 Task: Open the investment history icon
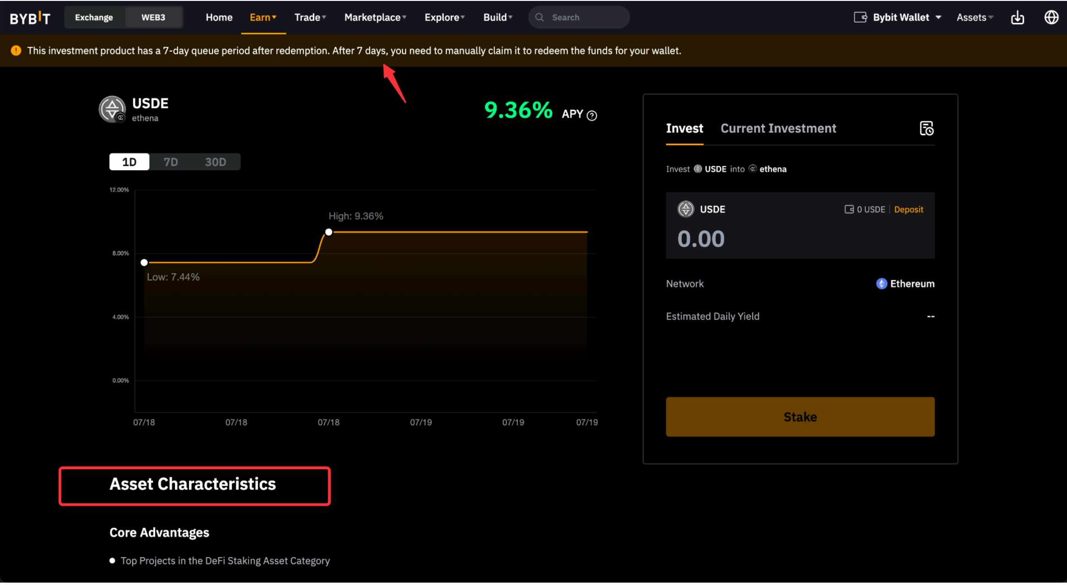pyautogui.click(x=926, y=129)
